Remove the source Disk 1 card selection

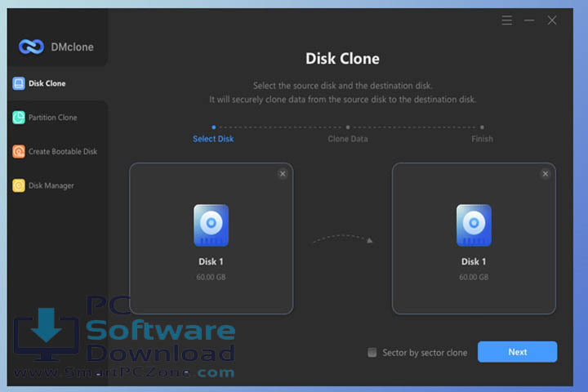(283, 174)
